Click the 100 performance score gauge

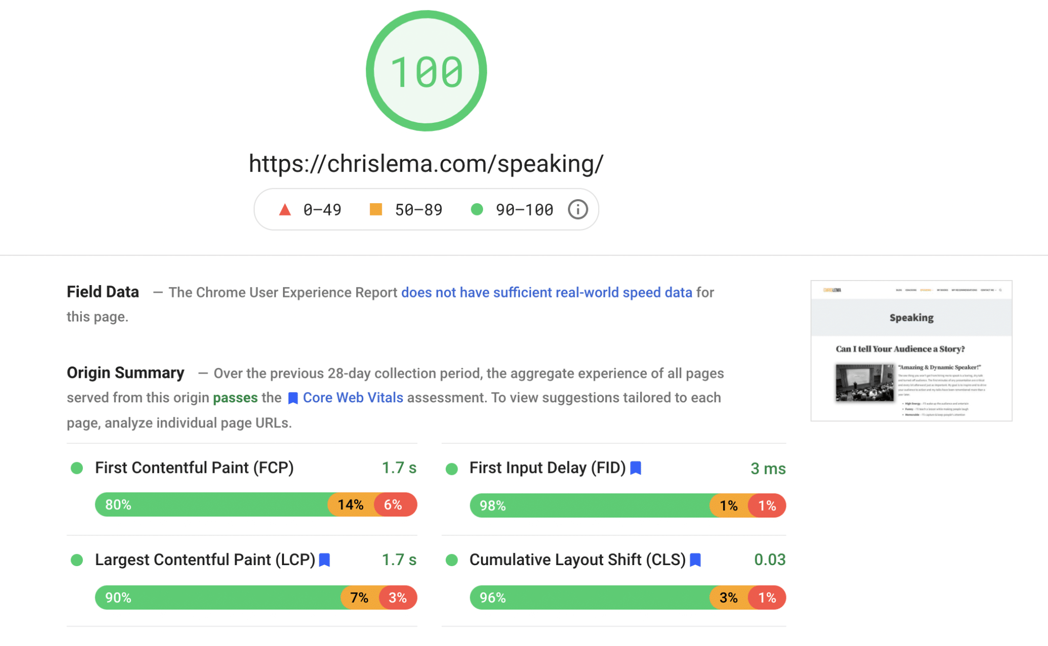click(426, 71)
